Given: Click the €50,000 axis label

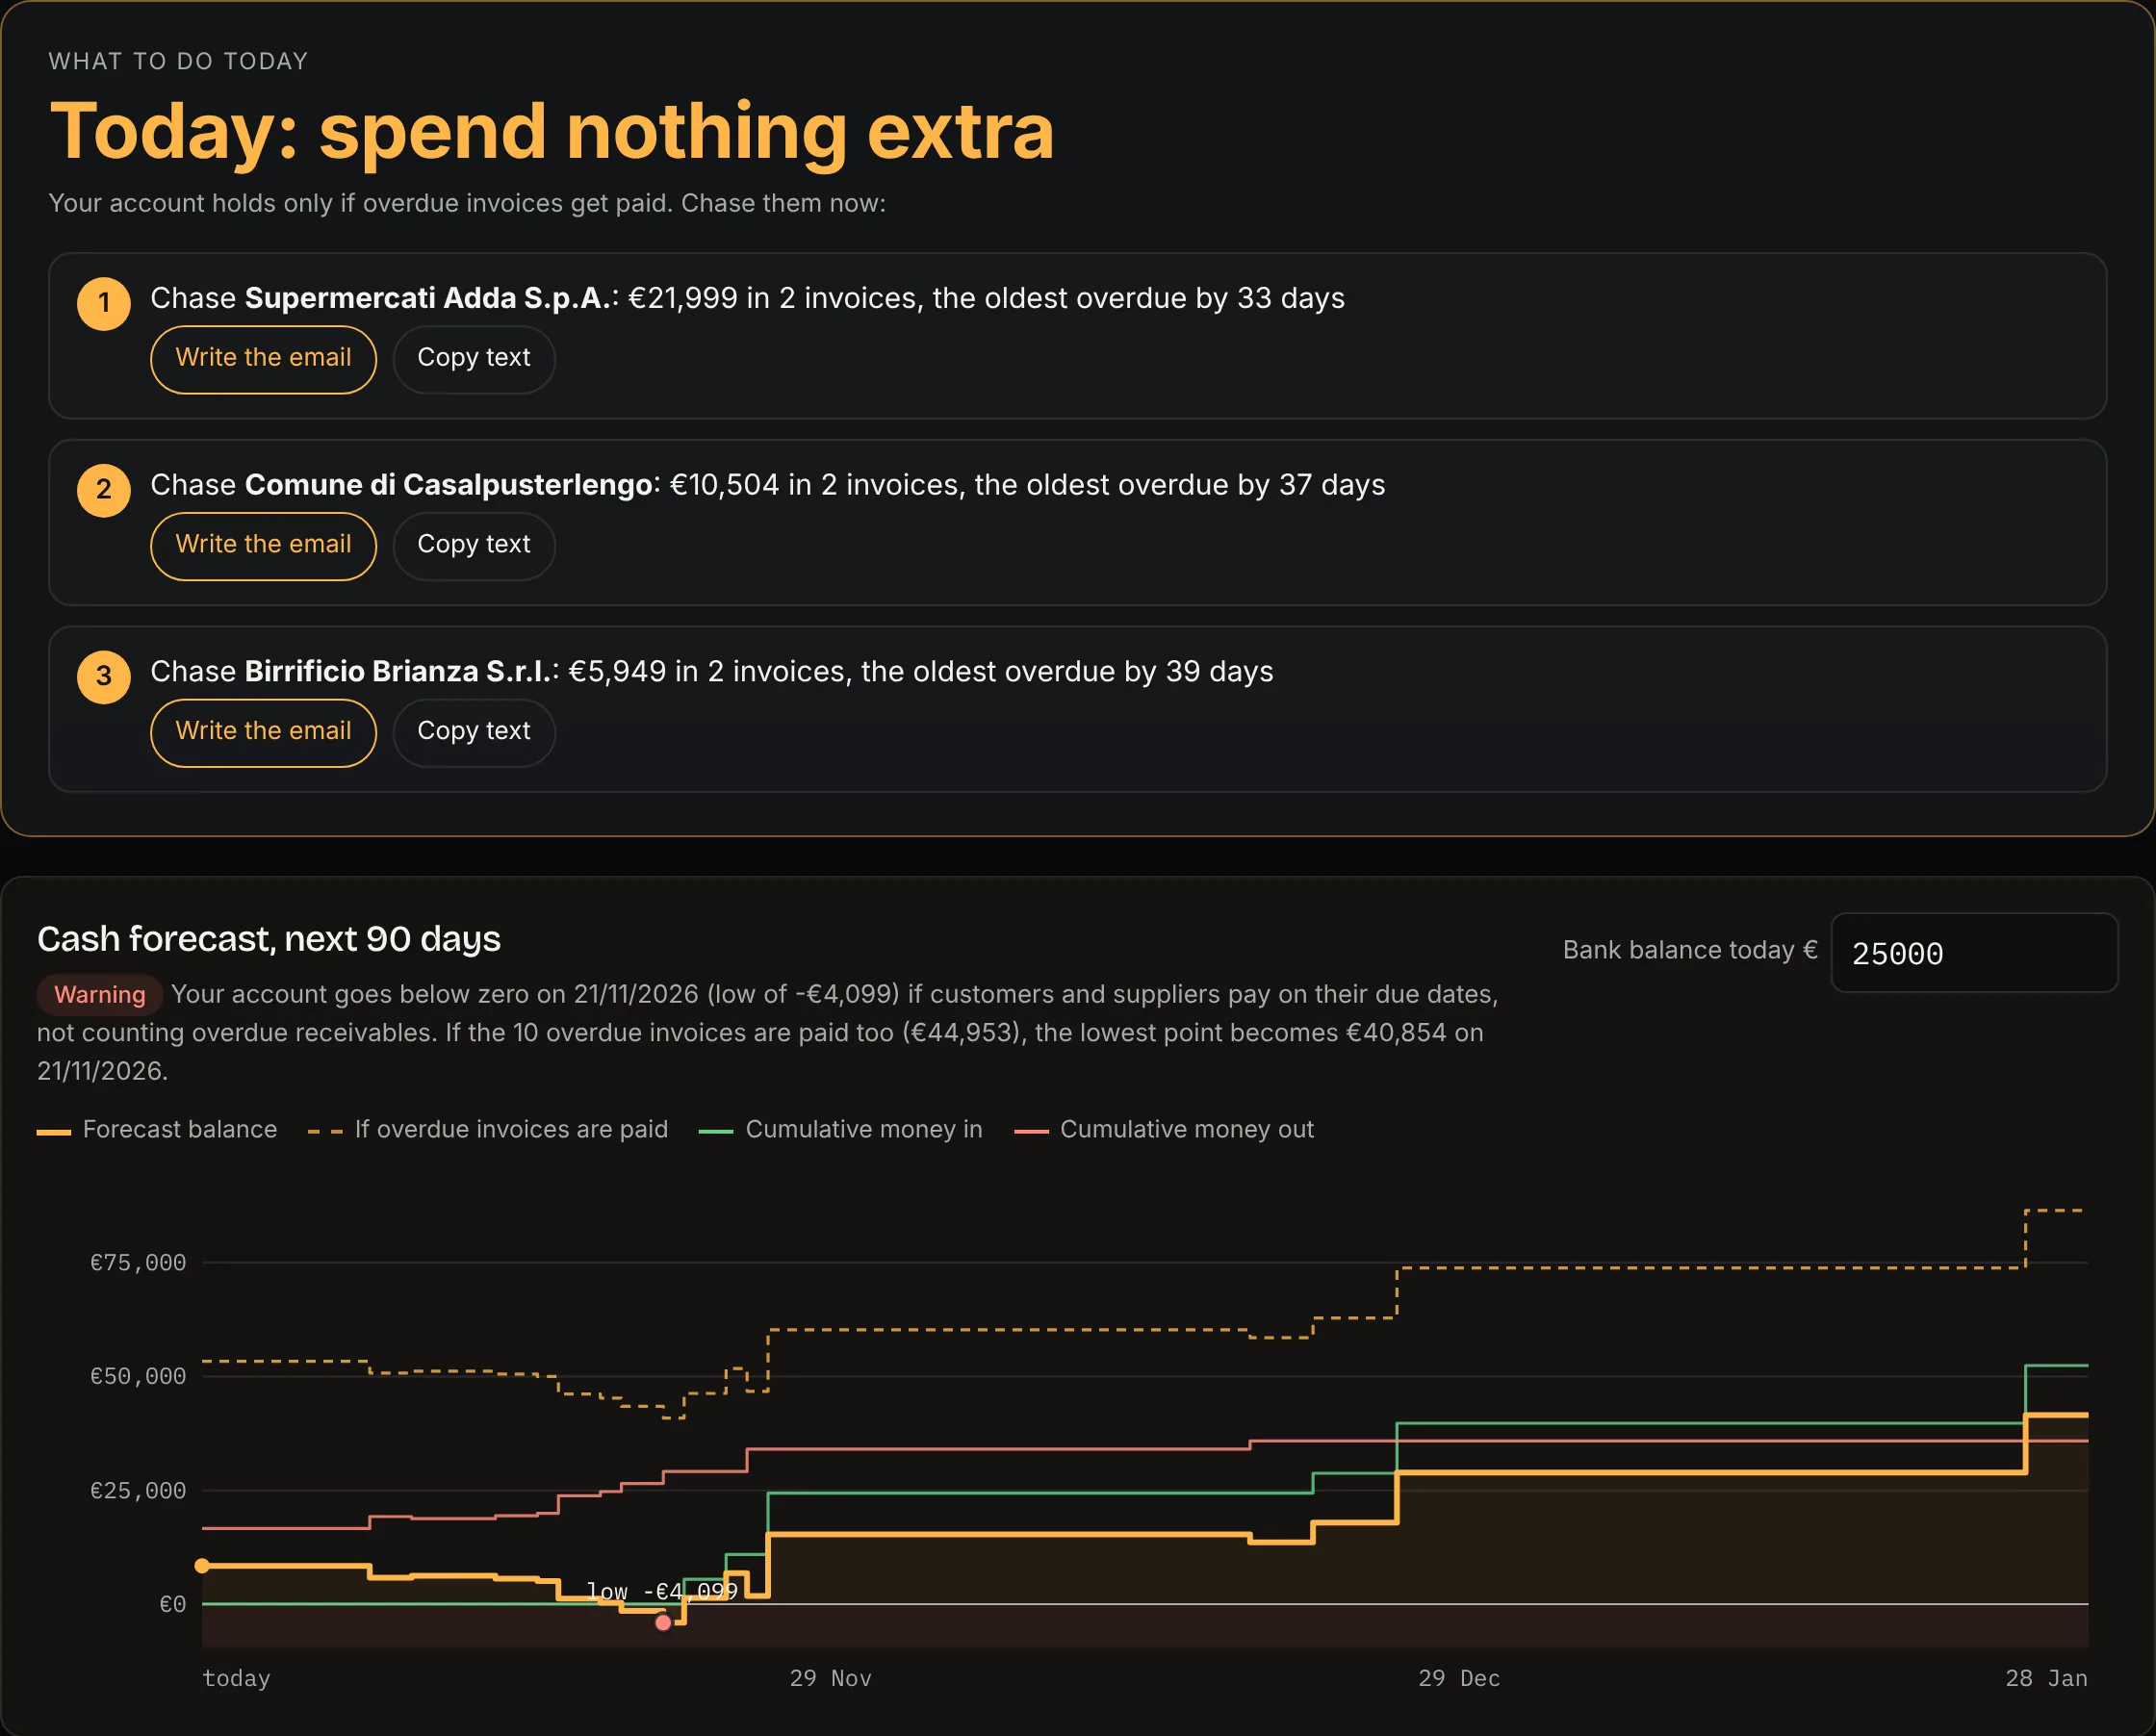Looking at the screenshot, I should click(x=138, y=1376).
